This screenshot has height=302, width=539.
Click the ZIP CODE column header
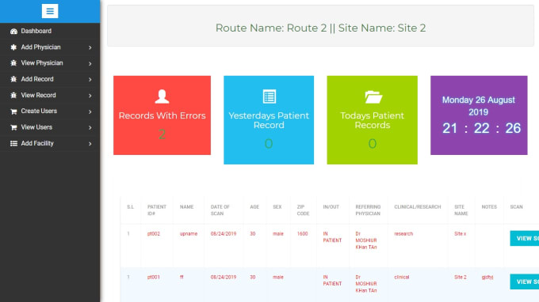click(x=303, y=210)
